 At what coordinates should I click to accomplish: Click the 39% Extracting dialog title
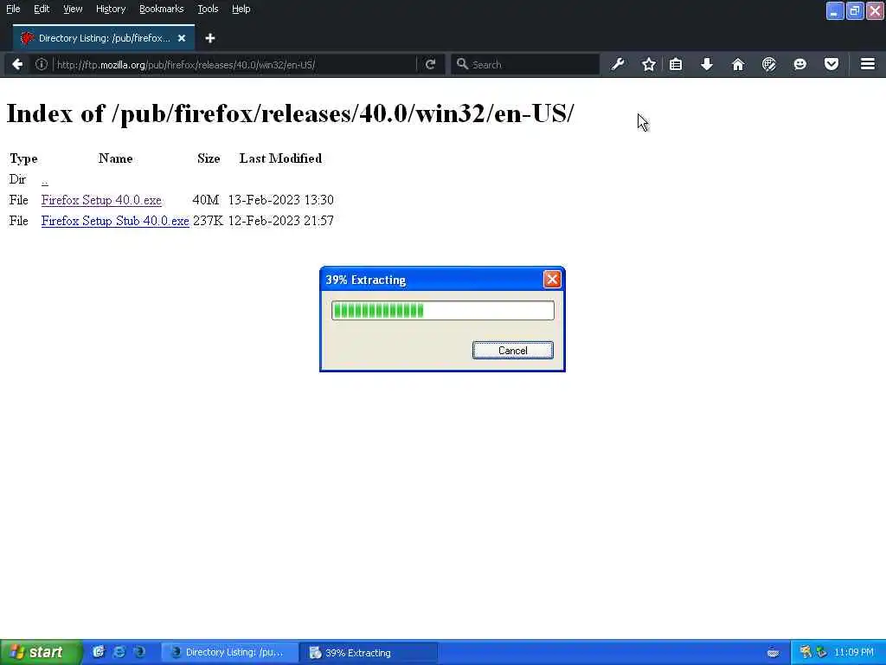tap(366, 280)
